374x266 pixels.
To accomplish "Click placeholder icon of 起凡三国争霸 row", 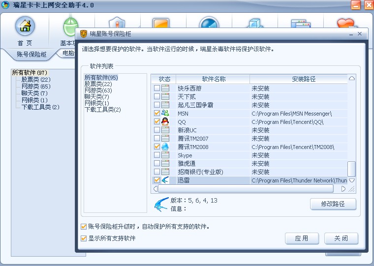I will click(165, 105).
